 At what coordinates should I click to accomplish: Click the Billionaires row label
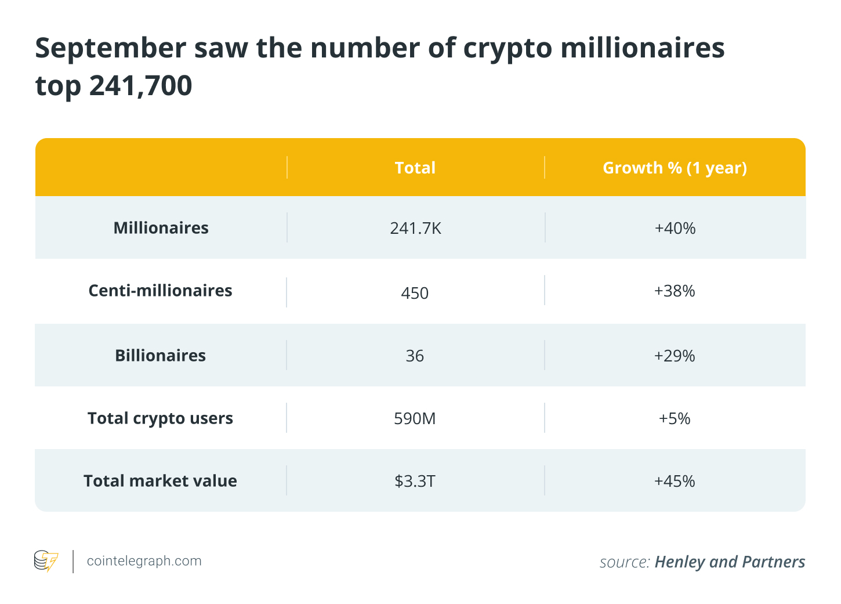point(160,356)
